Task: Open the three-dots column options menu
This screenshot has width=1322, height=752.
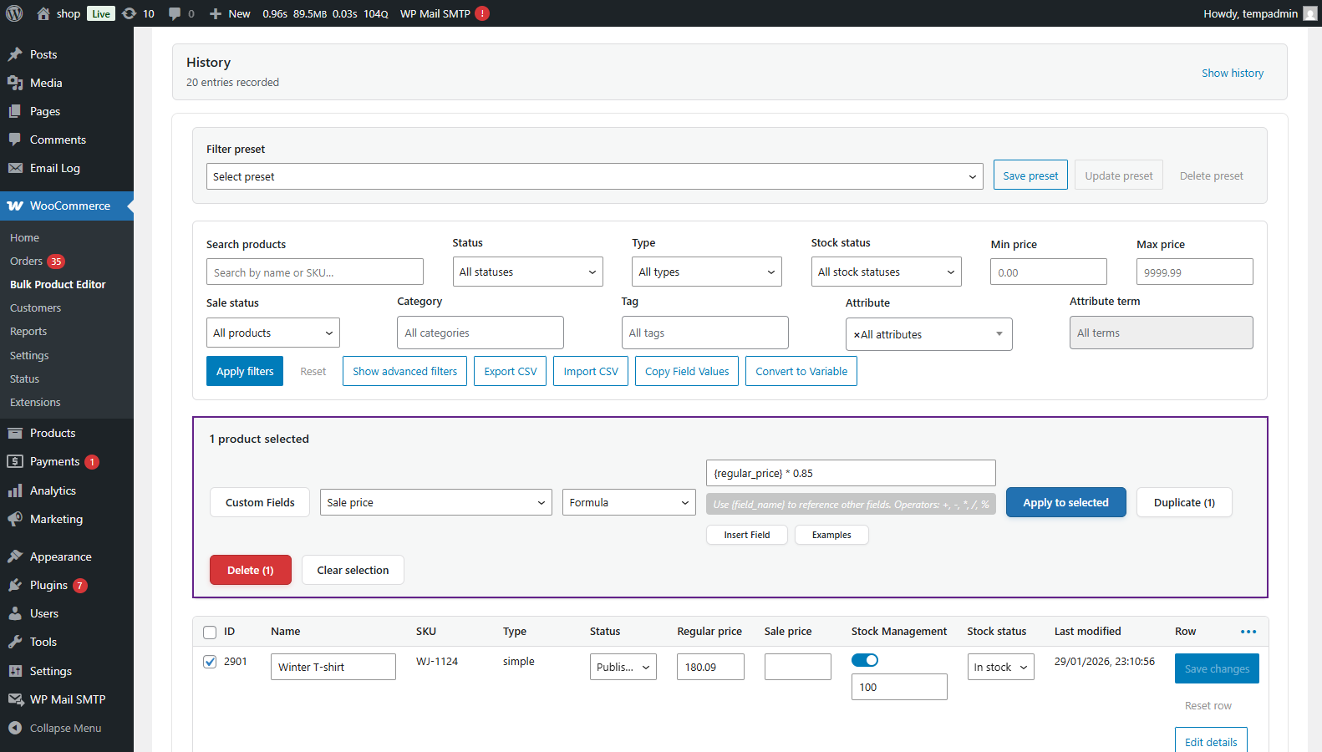Action: [1248, 632]
